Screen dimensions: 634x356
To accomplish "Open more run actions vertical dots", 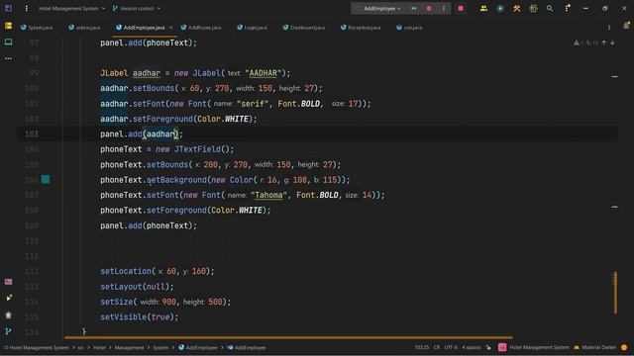I will (444, 9).
